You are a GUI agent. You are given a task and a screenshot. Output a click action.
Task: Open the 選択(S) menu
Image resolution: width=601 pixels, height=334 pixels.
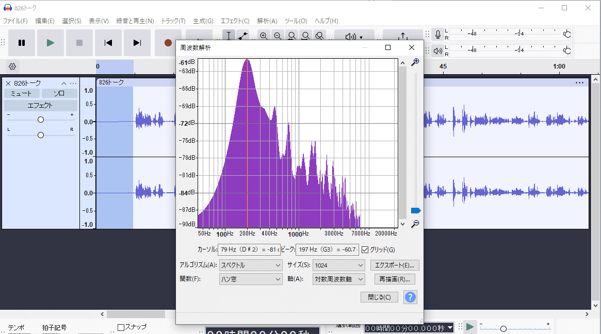click(72, 21)
